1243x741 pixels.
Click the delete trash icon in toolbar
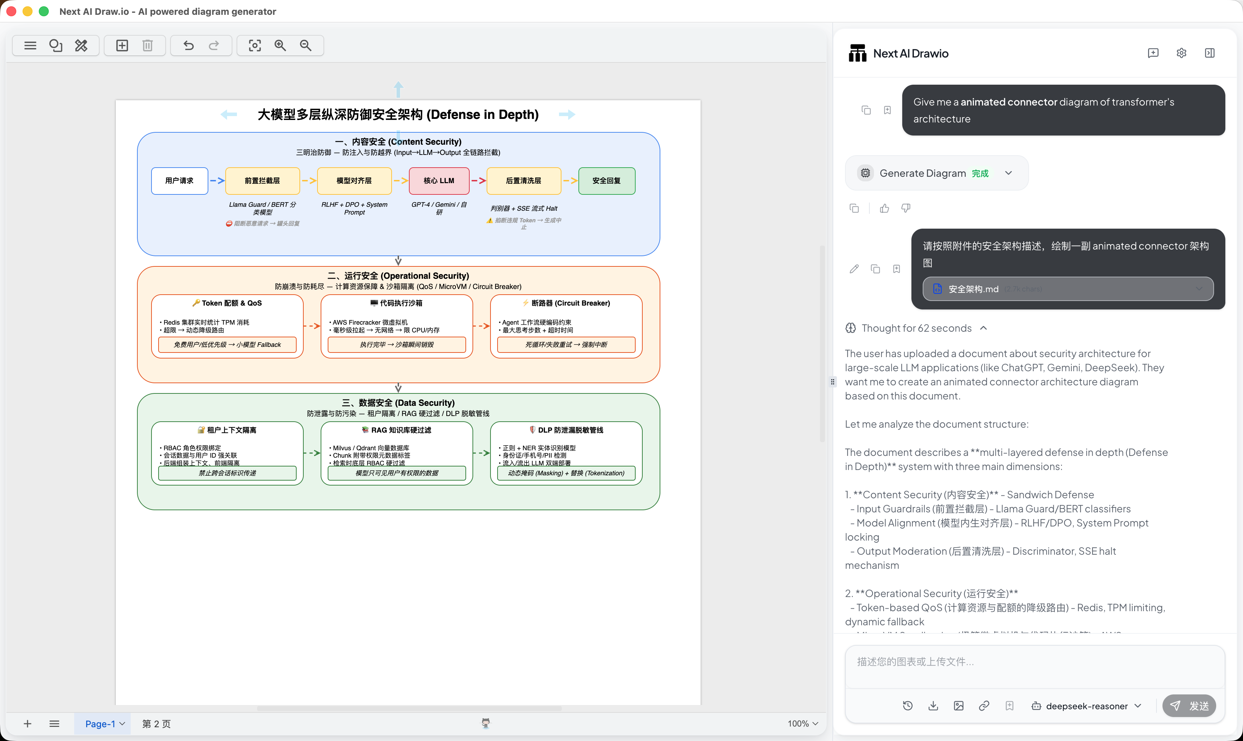(147, 46)
